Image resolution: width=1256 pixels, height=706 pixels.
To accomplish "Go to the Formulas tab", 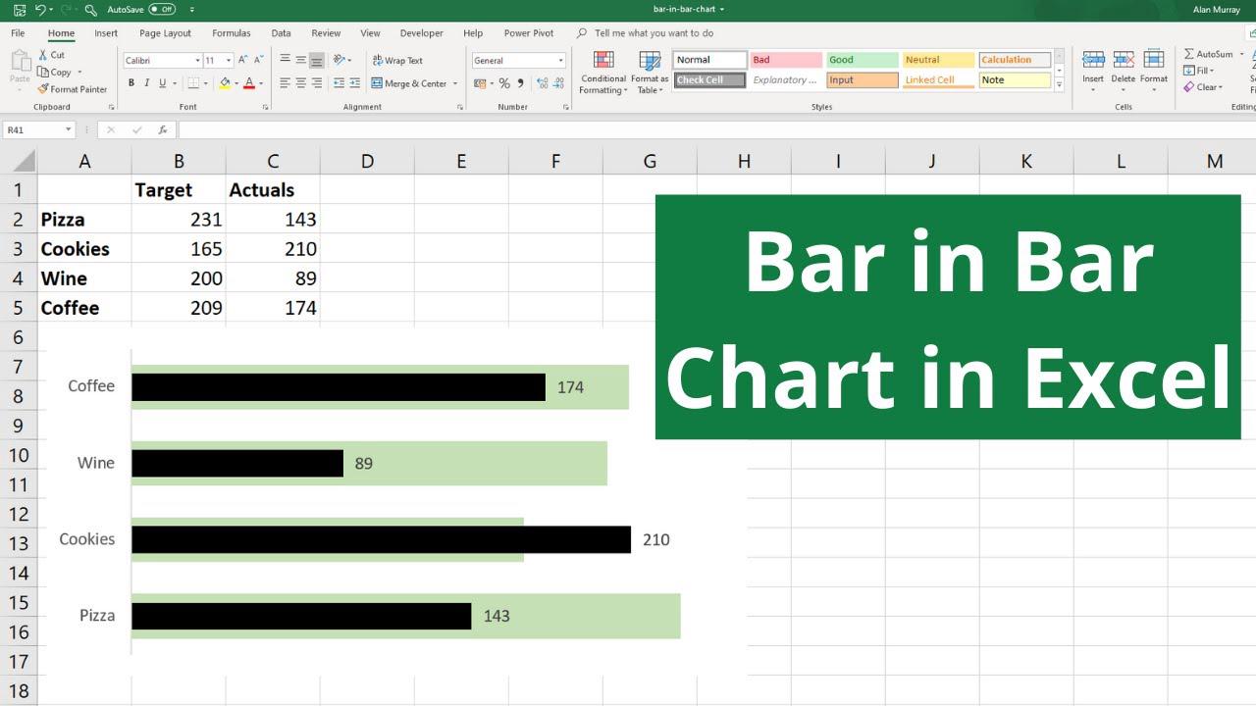I will point(231,33).
